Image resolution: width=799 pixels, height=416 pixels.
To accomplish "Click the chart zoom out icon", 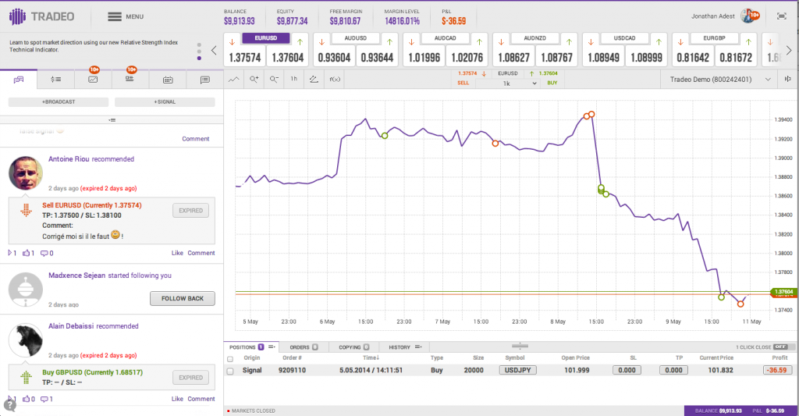I will [274, 79].
